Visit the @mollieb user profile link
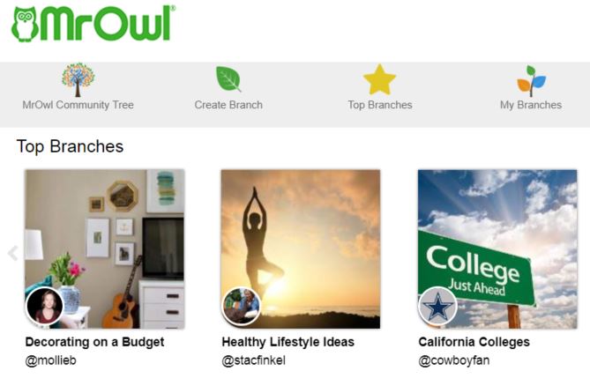This screenshot has width=590, height=386. (x=51, y=360)
